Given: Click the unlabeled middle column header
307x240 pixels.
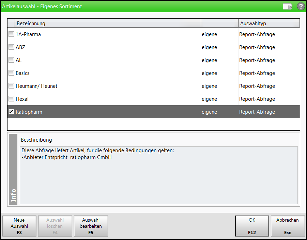Looking at the screenshot, I should 219,23.
